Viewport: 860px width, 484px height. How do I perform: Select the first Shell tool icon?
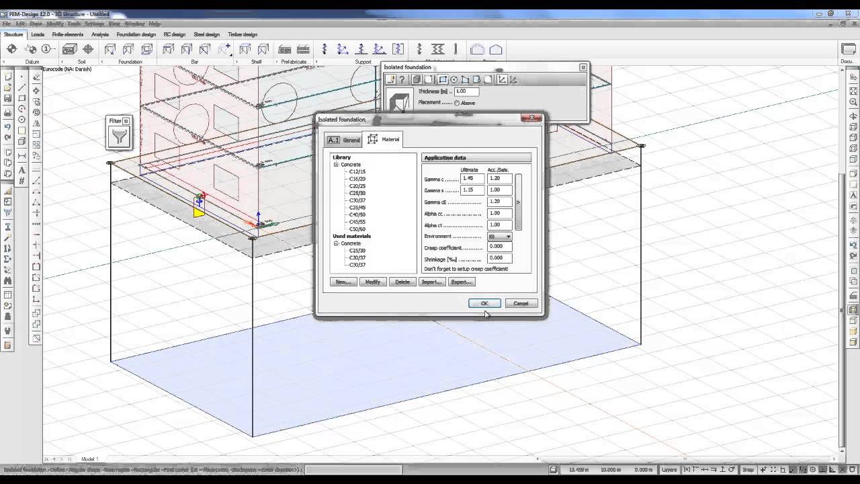(245, 49)
